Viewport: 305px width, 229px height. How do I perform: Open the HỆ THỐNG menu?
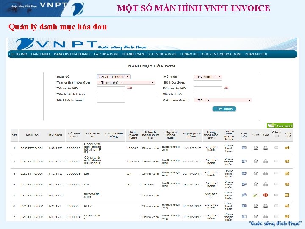tap(18, 54)
